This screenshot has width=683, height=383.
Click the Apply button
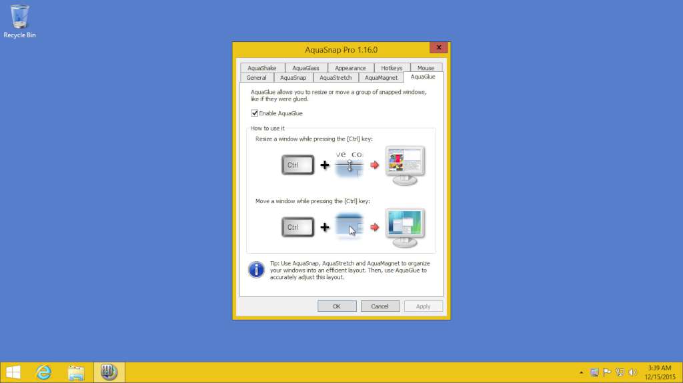(423, 306)
